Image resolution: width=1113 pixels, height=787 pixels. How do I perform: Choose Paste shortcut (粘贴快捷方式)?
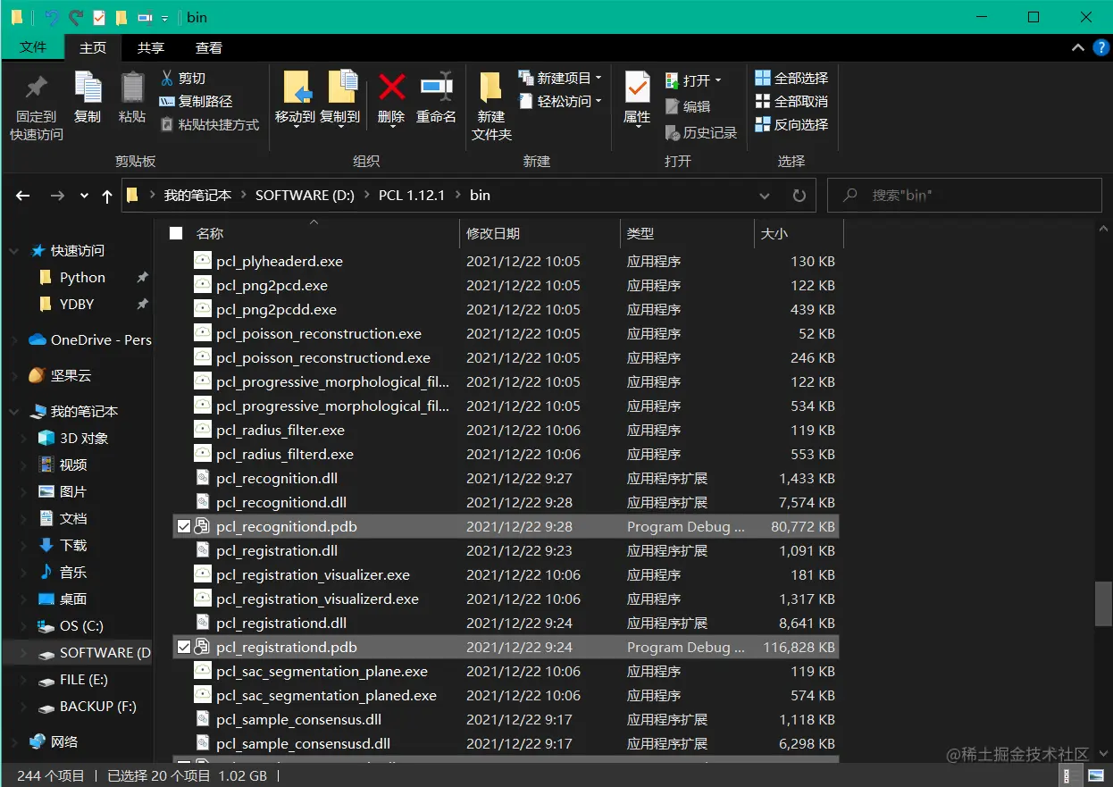[209, 125]
